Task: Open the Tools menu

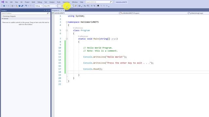Action: click(x=59, y=2)
